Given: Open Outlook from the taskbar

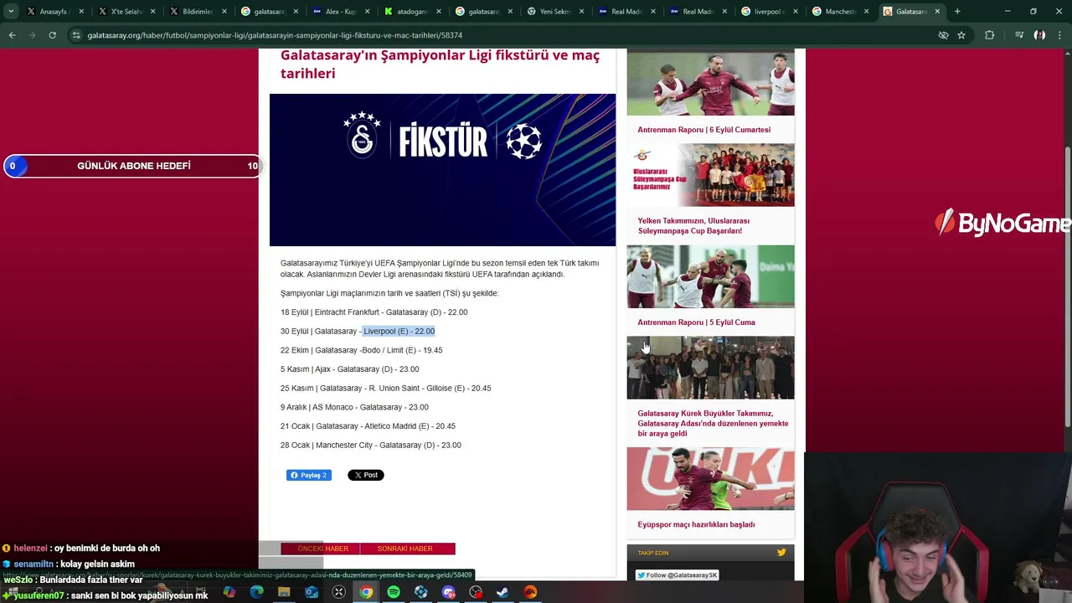Looking at the screenshot, I should tap(312, 592).
